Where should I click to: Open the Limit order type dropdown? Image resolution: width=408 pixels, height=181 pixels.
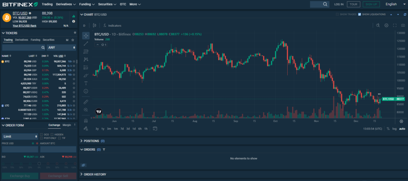click(20, 136)
